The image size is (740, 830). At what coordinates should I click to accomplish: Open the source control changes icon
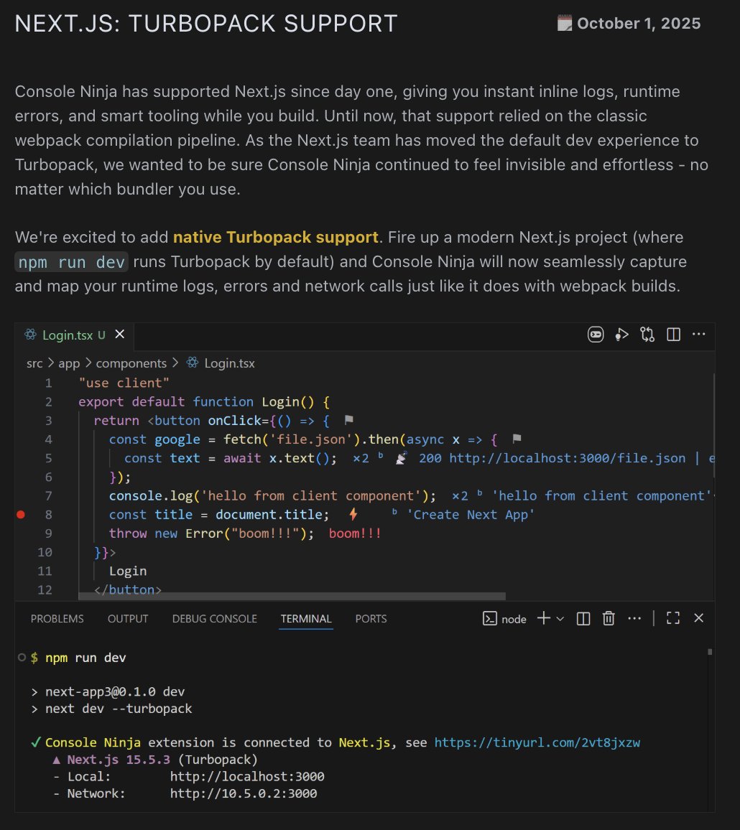coord(647,335)
